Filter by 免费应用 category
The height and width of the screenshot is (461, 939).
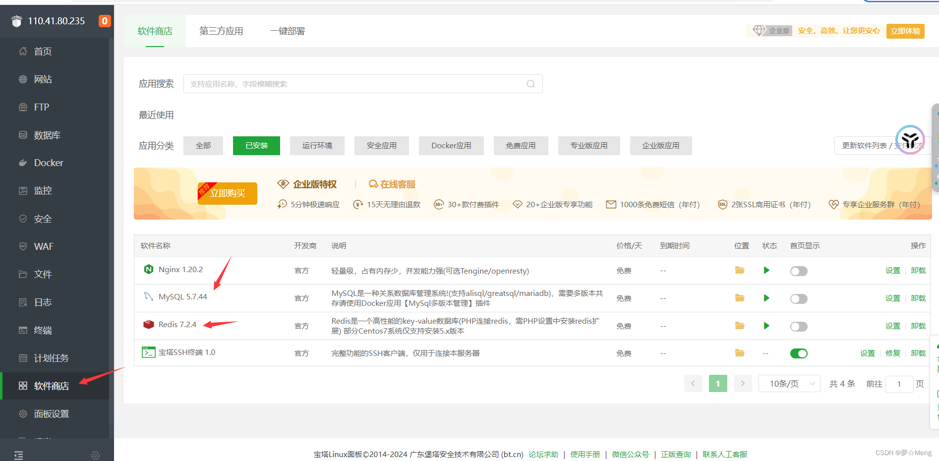(521, 146)
